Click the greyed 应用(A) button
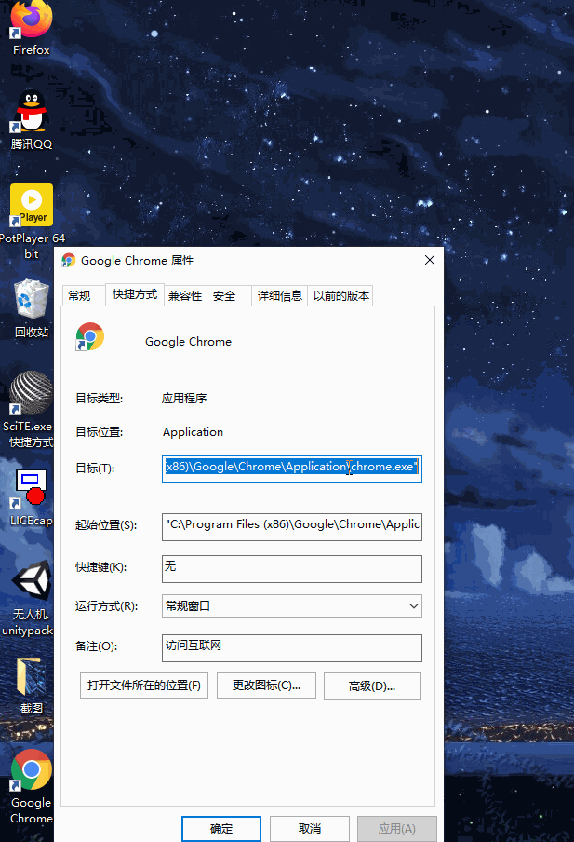 [397, 829]
